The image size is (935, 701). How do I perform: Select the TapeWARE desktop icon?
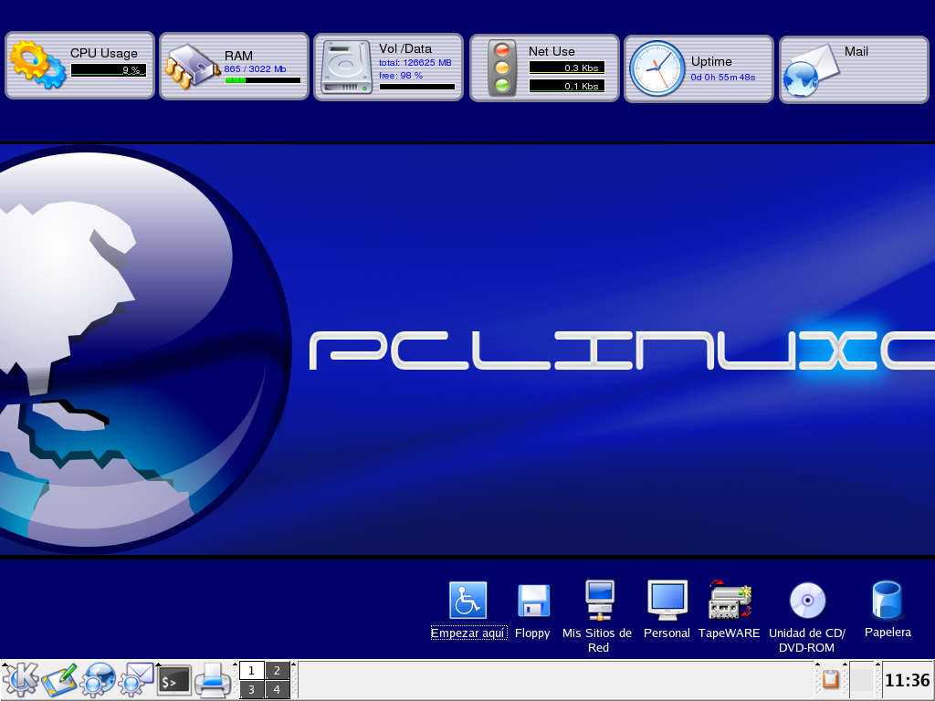[x=730, y=609]
